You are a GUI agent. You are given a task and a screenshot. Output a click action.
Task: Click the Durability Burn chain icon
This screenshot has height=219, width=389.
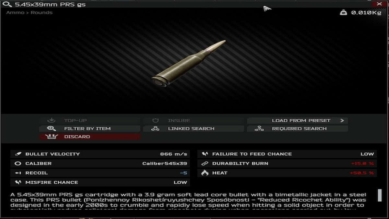click(205, 163)
